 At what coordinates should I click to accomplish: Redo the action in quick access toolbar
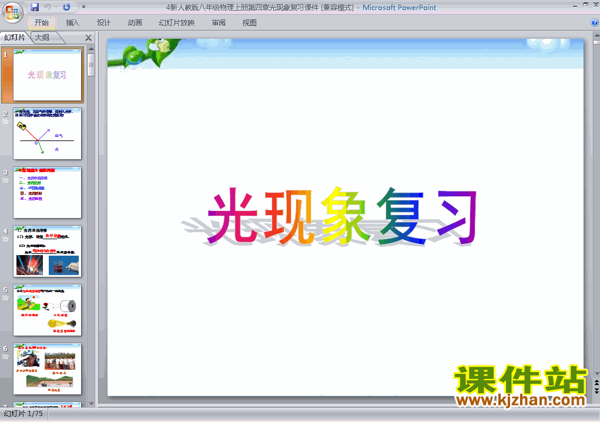click(x=66, y=7)
